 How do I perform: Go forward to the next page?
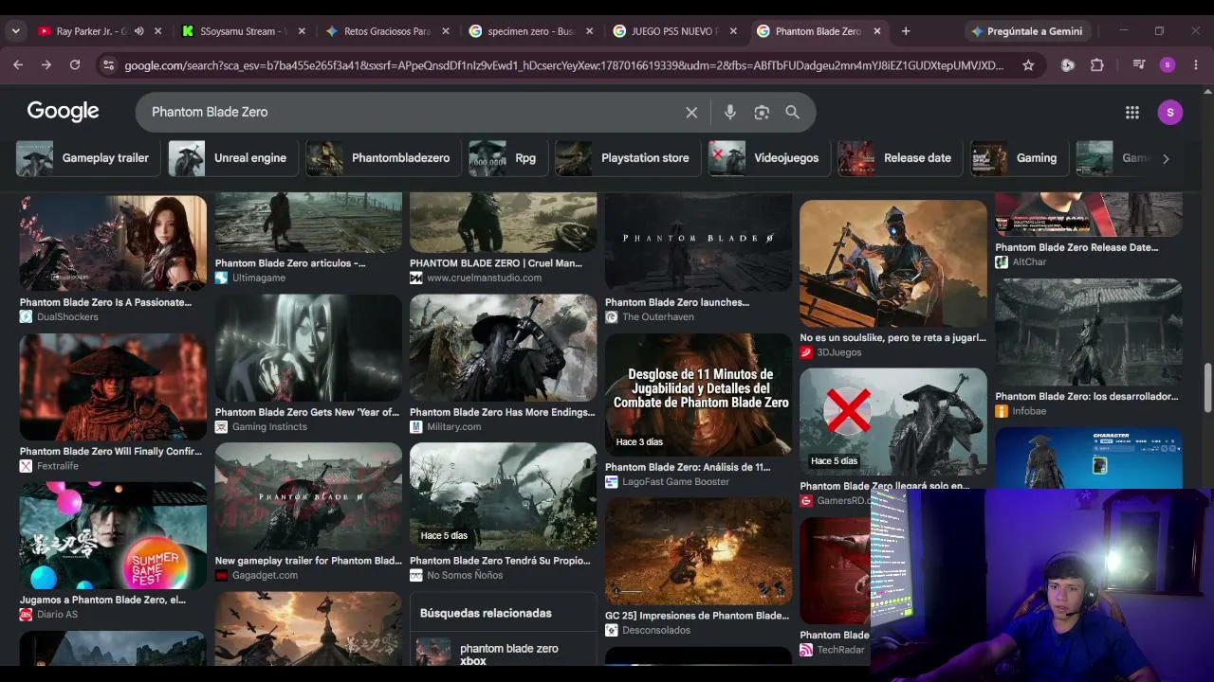(46, 65)
